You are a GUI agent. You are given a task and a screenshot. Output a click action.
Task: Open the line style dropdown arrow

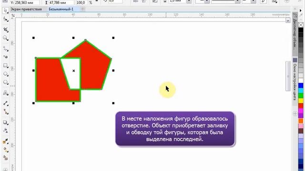pos(237,1)
